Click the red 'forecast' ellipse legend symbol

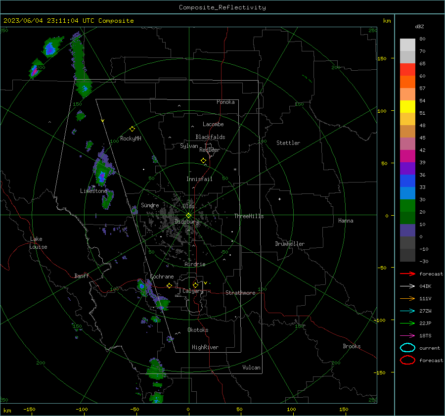(407, 360)
